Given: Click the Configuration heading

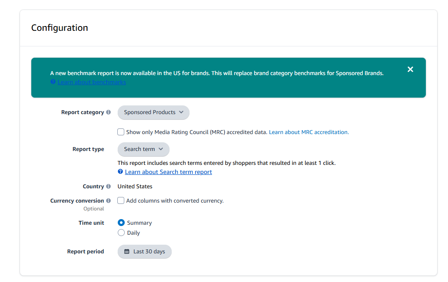Looking at the screenshot, I should coord(60,28).
